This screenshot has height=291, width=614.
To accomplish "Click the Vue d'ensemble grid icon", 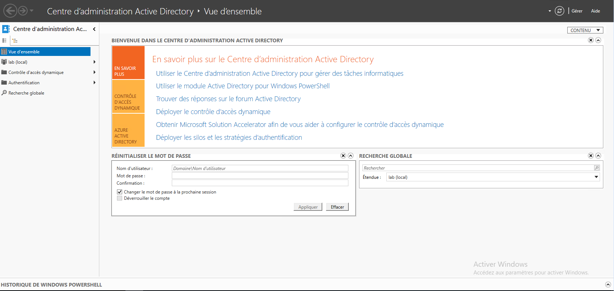I will 4,52.
